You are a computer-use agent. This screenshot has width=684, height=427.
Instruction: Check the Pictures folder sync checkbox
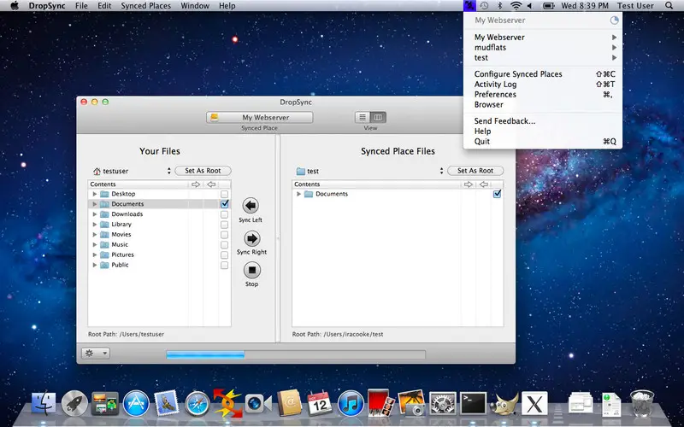(x=224, y=254)
